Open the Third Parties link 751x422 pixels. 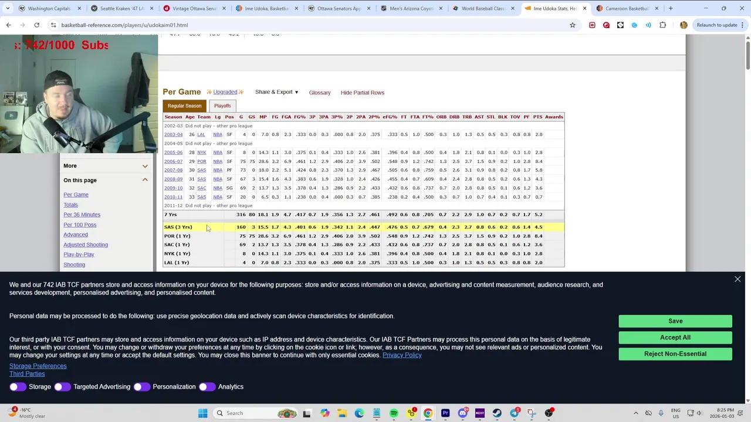click(27, 374)
